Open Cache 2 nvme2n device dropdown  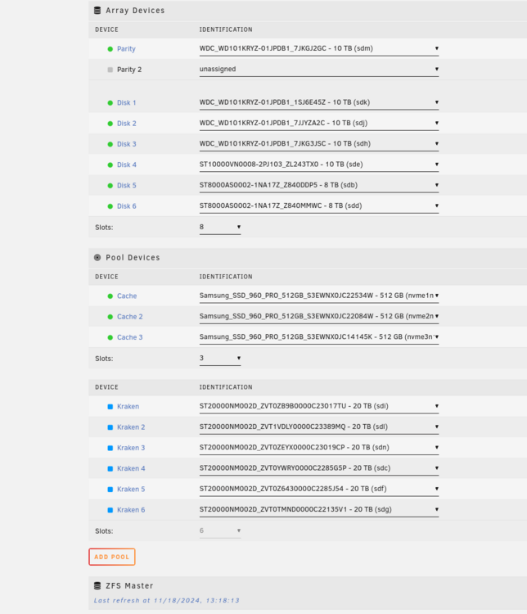[x=319, y=316]
